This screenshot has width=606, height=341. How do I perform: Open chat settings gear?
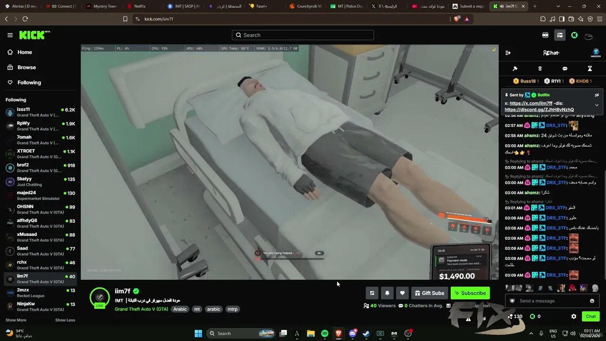(x=574, y=316)
